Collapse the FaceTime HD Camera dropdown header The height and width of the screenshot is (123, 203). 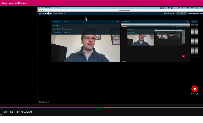pyautogui.click(x=86, y=21)
